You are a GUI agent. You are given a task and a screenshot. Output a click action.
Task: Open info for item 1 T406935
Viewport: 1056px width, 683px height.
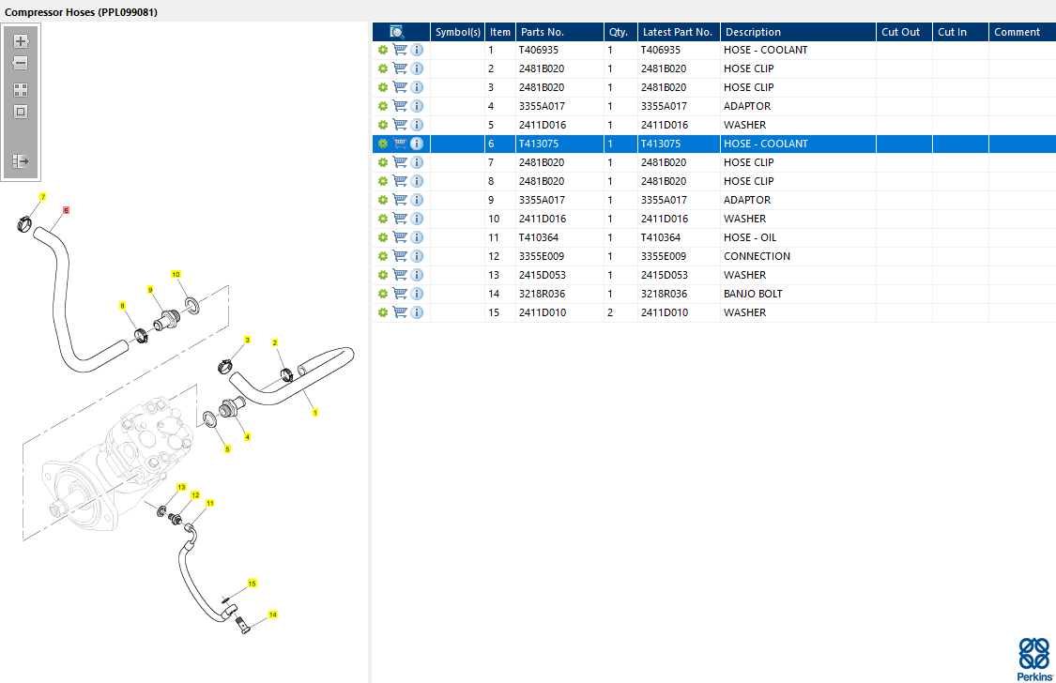point(417,50)
